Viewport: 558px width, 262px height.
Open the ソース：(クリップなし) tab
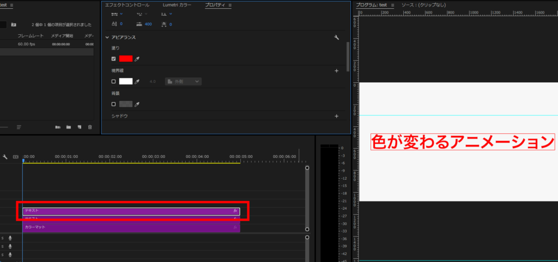(424, 5)
